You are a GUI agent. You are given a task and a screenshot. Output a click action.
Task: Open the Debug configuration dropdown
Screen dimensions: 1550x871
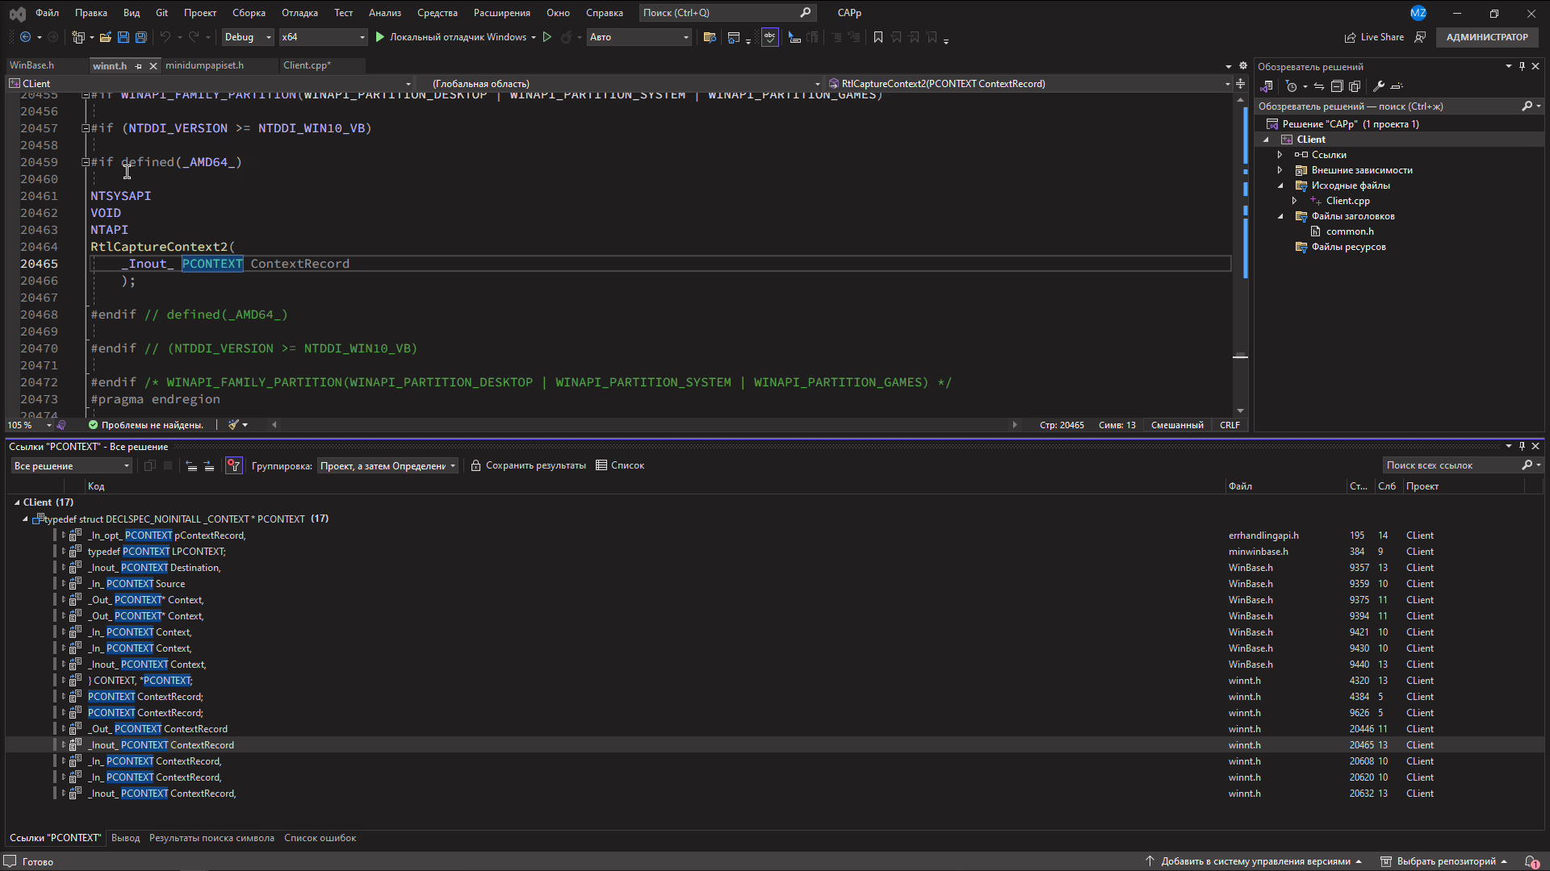(247, 37)
